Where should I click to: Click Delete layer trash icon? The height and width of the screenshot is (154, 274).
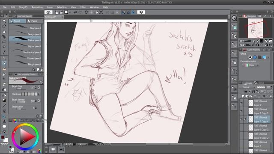coord(271,96)
